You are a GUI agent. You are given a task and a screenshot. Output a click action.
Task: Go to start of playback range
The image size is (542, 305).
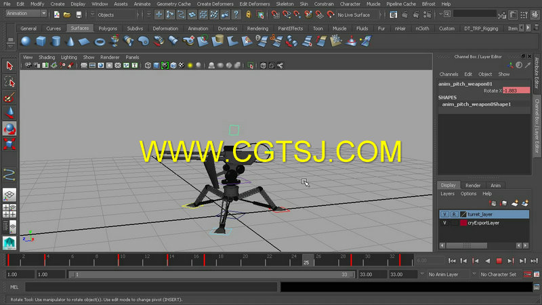[x=452, y=261]
